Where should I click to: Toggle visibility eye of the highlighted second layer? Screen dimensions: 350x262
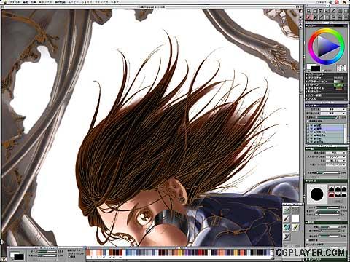tap(311, 129)
